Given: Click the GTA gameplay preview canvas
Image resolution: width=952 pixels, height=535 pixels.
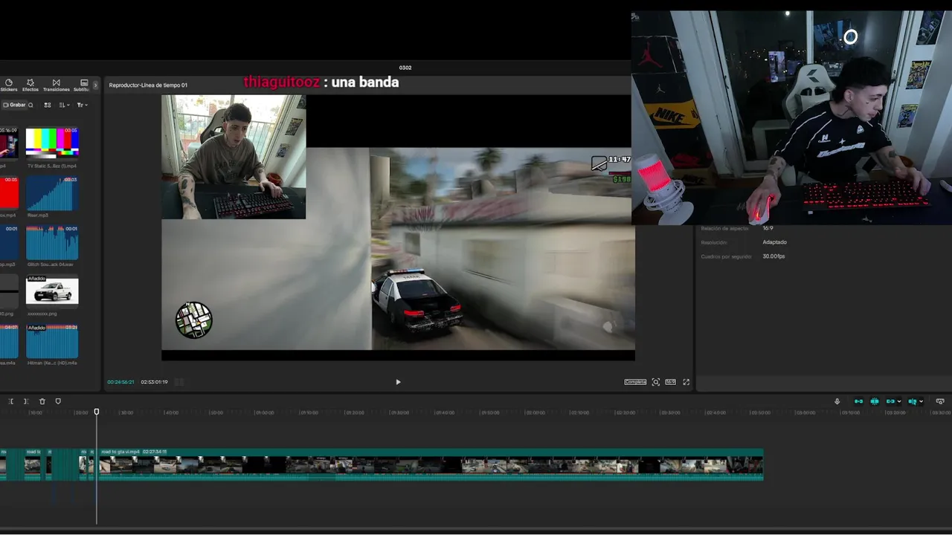Looking at the screenshot, I should 398,227.
